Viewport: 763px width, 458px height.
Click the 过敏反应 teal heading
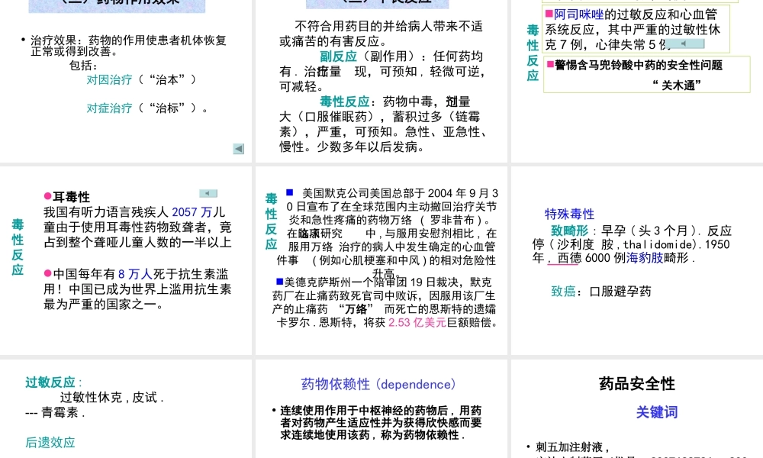pyautogui.click(x=50, y=382)
